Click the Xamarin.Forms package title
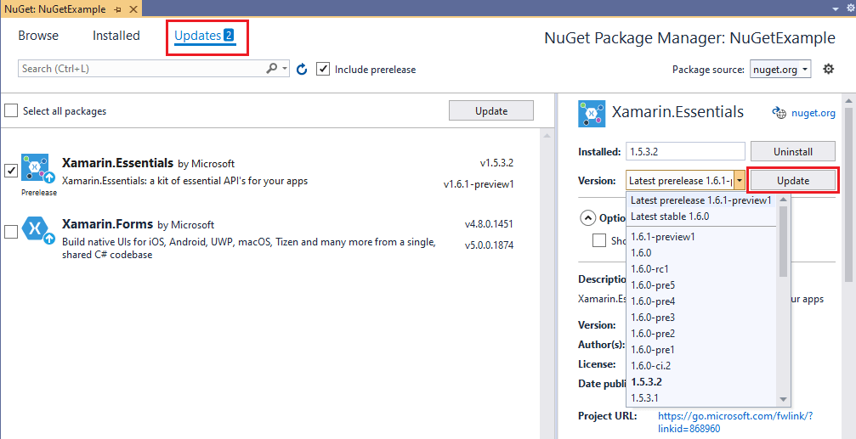The image size is (856, 439). tap(108, 224)
